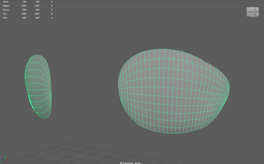Click the FRONT face of the ViewCube
This screenshot has height=164, width=264.
coord(251,12)
